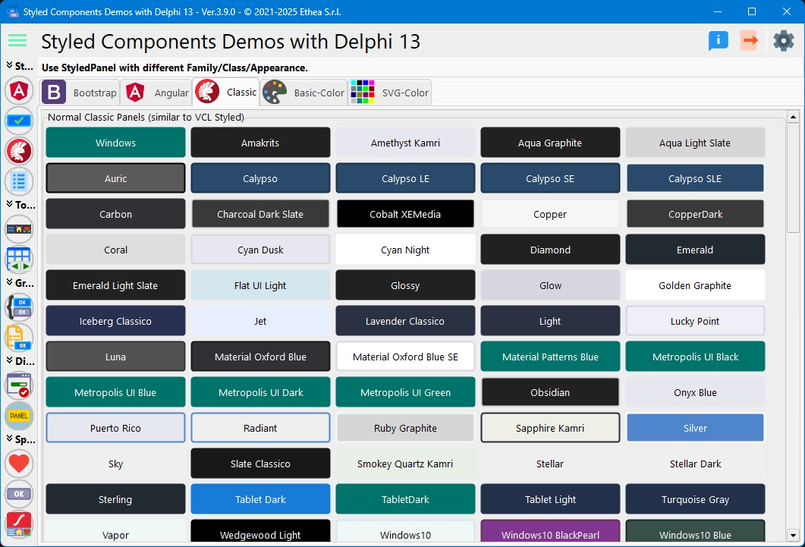Click the green checkmark button icon in sidebar
The height and width of the screenshot is (547, 805).
(19, 120)
